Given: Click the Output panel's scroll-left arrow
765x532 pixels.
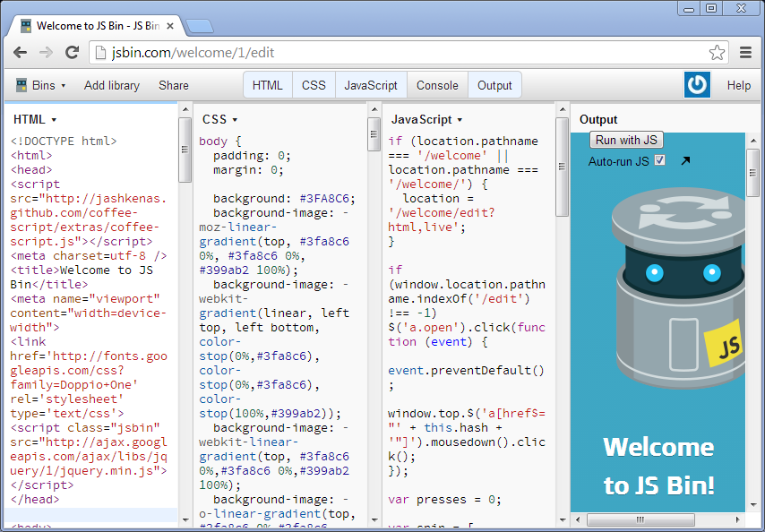Looking at the screenshot, I should [578, 519].
